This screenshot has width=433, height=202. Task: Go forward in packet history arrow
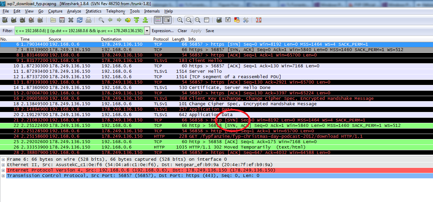click(x=119, y=20)
